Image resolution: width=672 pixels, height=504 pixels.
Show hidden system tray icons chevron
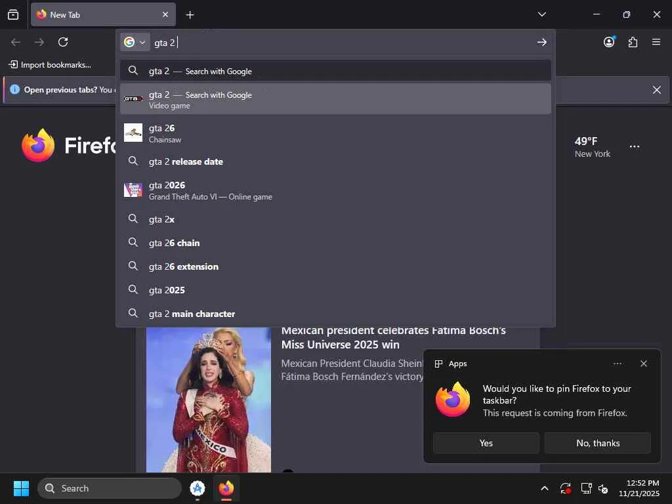coord(544,488)
